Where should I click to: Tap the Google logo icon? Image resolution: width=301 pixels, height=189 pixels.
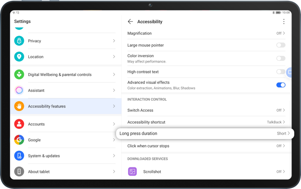[19, 140]
